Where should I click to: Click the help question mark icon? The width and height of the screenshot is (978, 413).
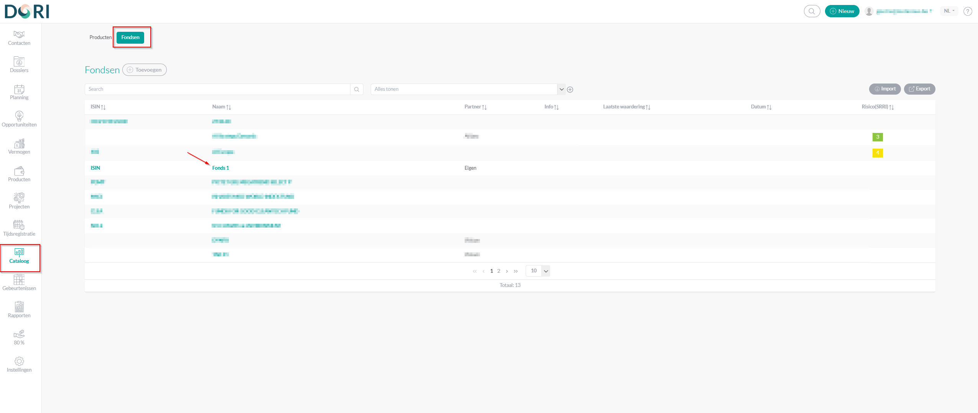[968, 11]
